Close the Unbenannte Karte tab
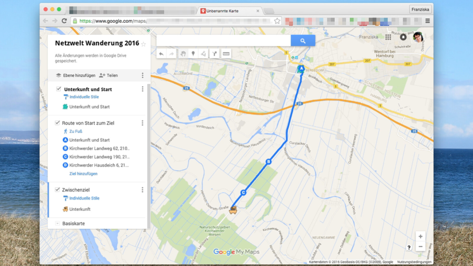The height and width of the screenshot is (266, 473). click(258, 11)
